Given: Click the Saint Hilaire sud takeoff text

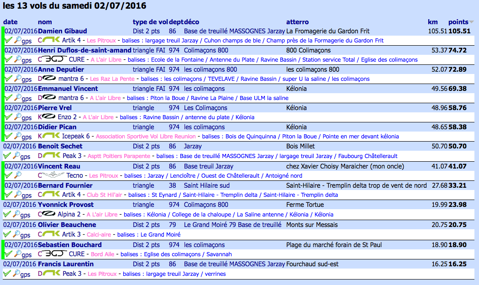Looking at the screenshot, I should pos(207,185).
